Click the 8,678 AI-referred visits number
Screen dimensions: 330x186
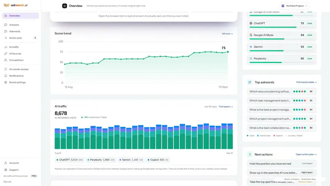[61, 113]
